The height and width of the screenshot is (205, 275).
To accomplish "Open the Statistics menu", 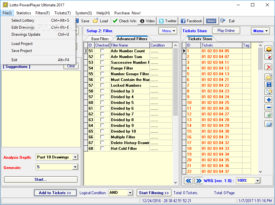I will (24, 13).
